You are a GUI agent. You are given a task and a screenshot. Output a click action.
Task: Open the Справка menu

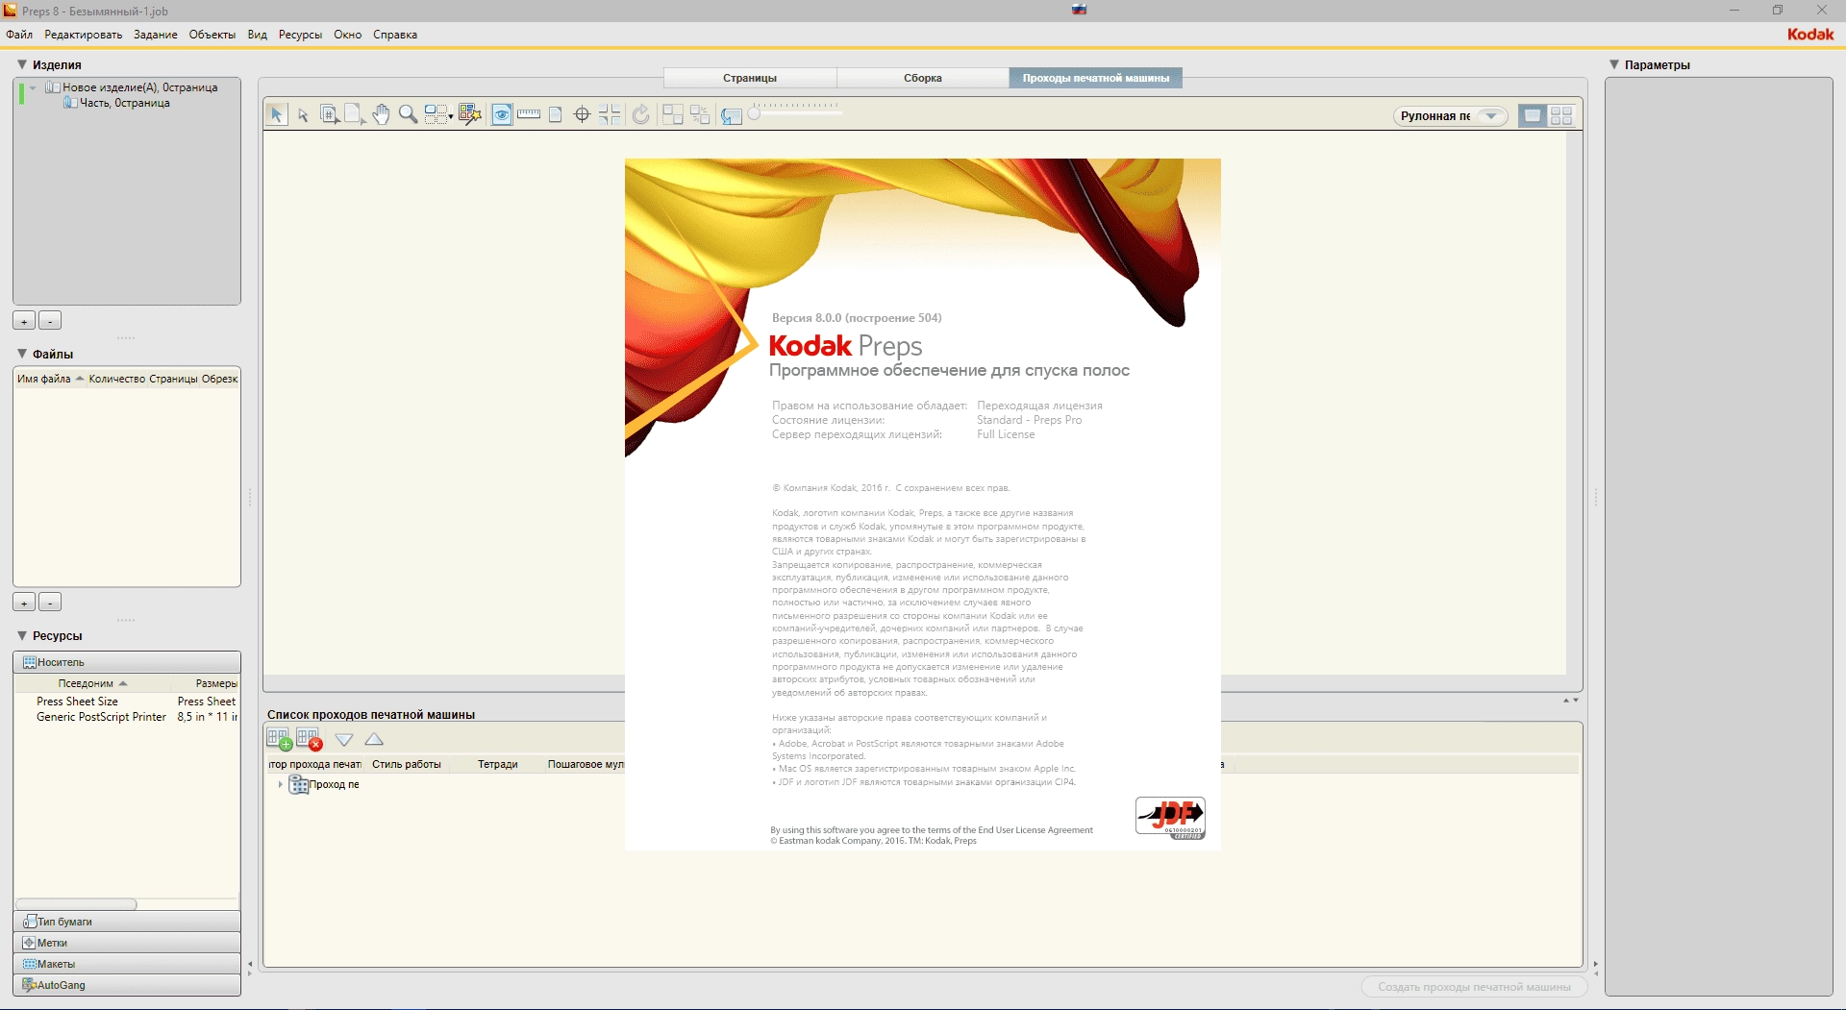(395, 35)
